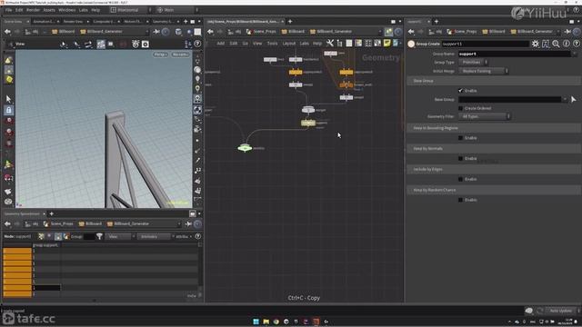
Task: Select highlighted support1 node in network
Action: [308, 123]
